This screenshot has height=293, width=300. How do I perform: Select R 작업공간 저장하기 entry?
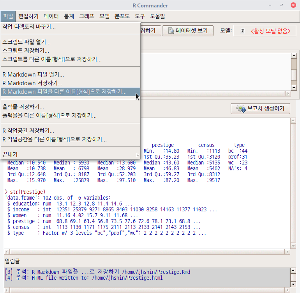click(71, 130)
